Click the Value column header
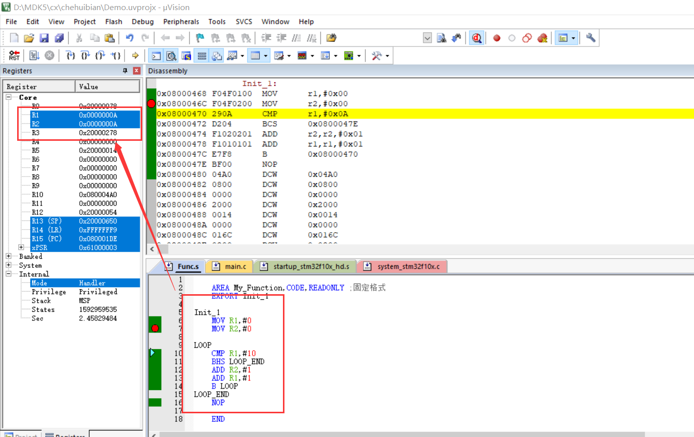 click(x=107, y=86)
